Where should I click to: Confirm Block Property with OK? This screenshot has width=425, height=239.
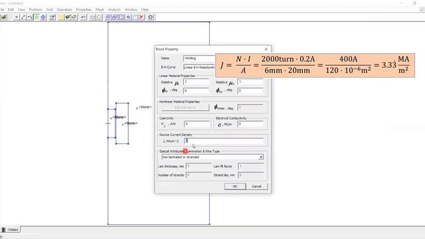point(235,186)
